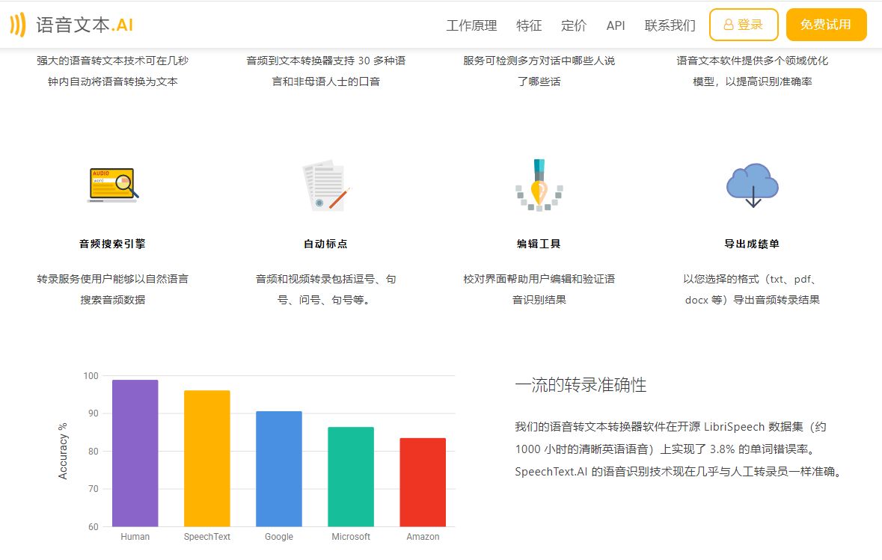Click the Microsoft axis label
The image size is (882, 560).
[x=351, y=536]
